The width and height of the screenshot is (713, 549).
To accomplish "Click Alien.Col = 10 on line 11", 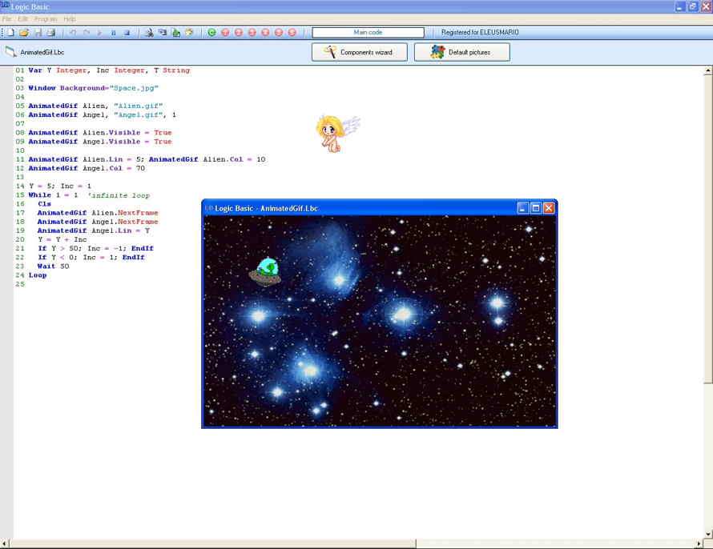I will point(234,159).
